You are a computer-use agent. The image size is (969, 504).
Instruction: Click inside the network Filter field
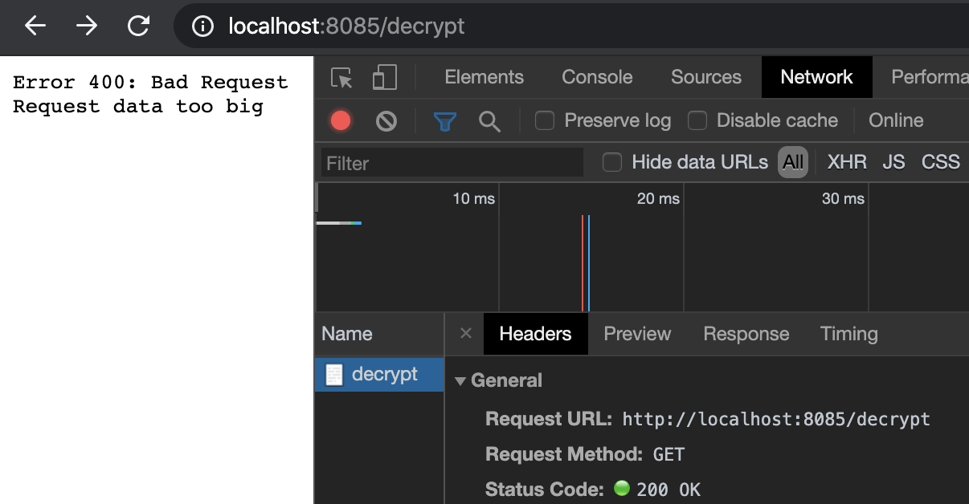(452, 162)
